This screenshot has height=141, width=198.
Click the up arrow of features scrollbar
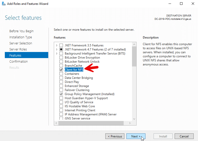pos(134,44)
